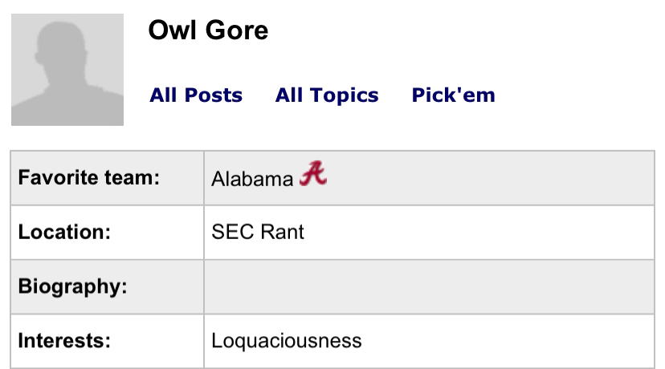Viewport: 665px width, 369px height.
Task: Click the Interests label
Action: tap(63, 340)
